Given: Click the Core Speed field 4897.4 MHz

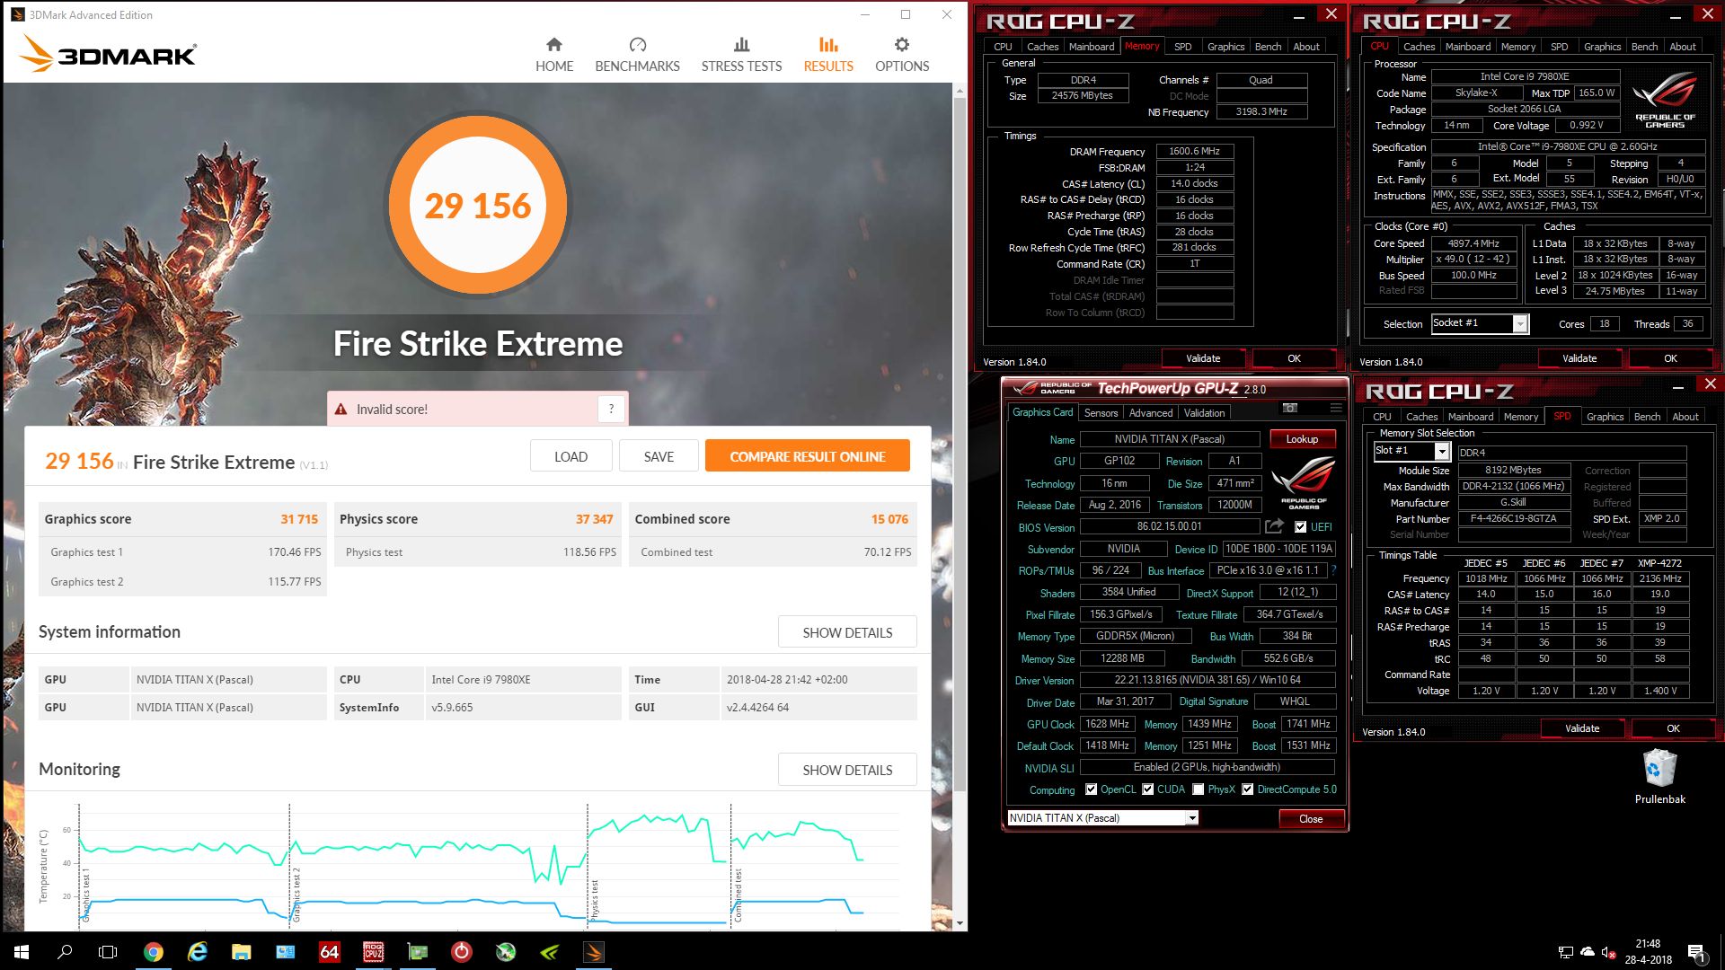Looking at the screenshot, I should [x=1473, y=243].
